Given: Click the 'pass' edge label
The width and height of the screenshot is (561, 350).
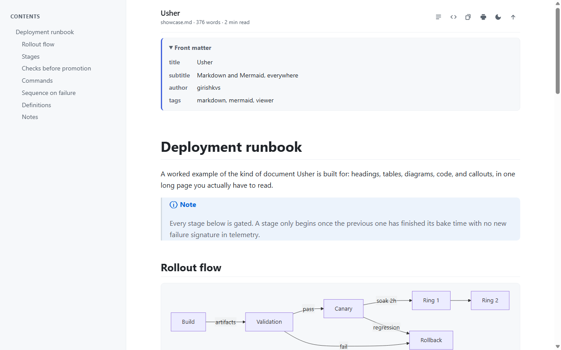Looking at the screenshot, I should 309,309.
